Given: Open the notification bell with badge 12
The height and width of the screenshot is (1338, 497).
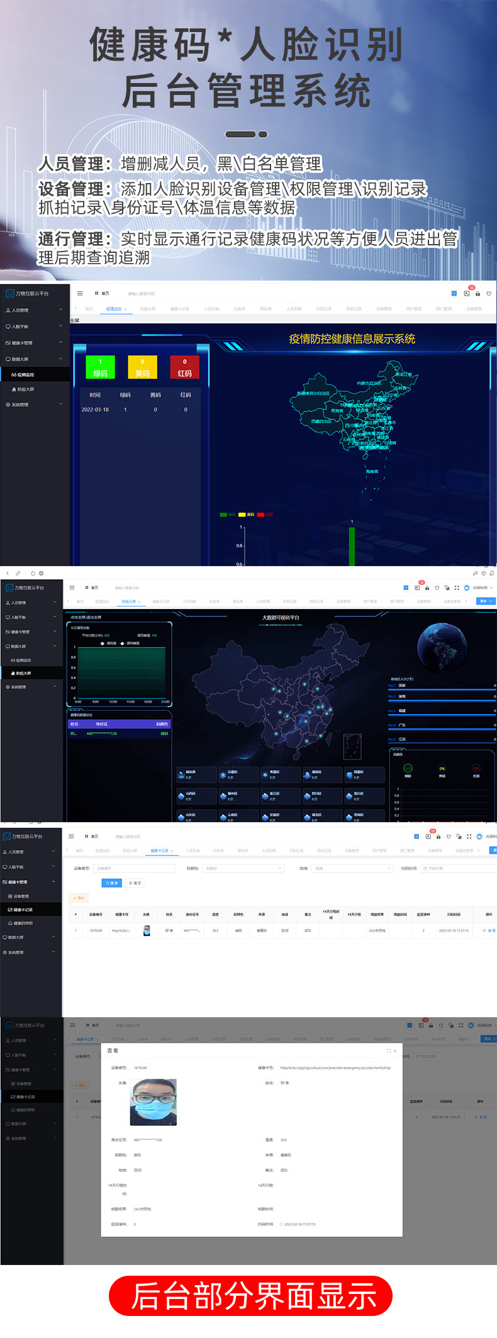Looking at the screenshot, I should [x=467, y=293].
